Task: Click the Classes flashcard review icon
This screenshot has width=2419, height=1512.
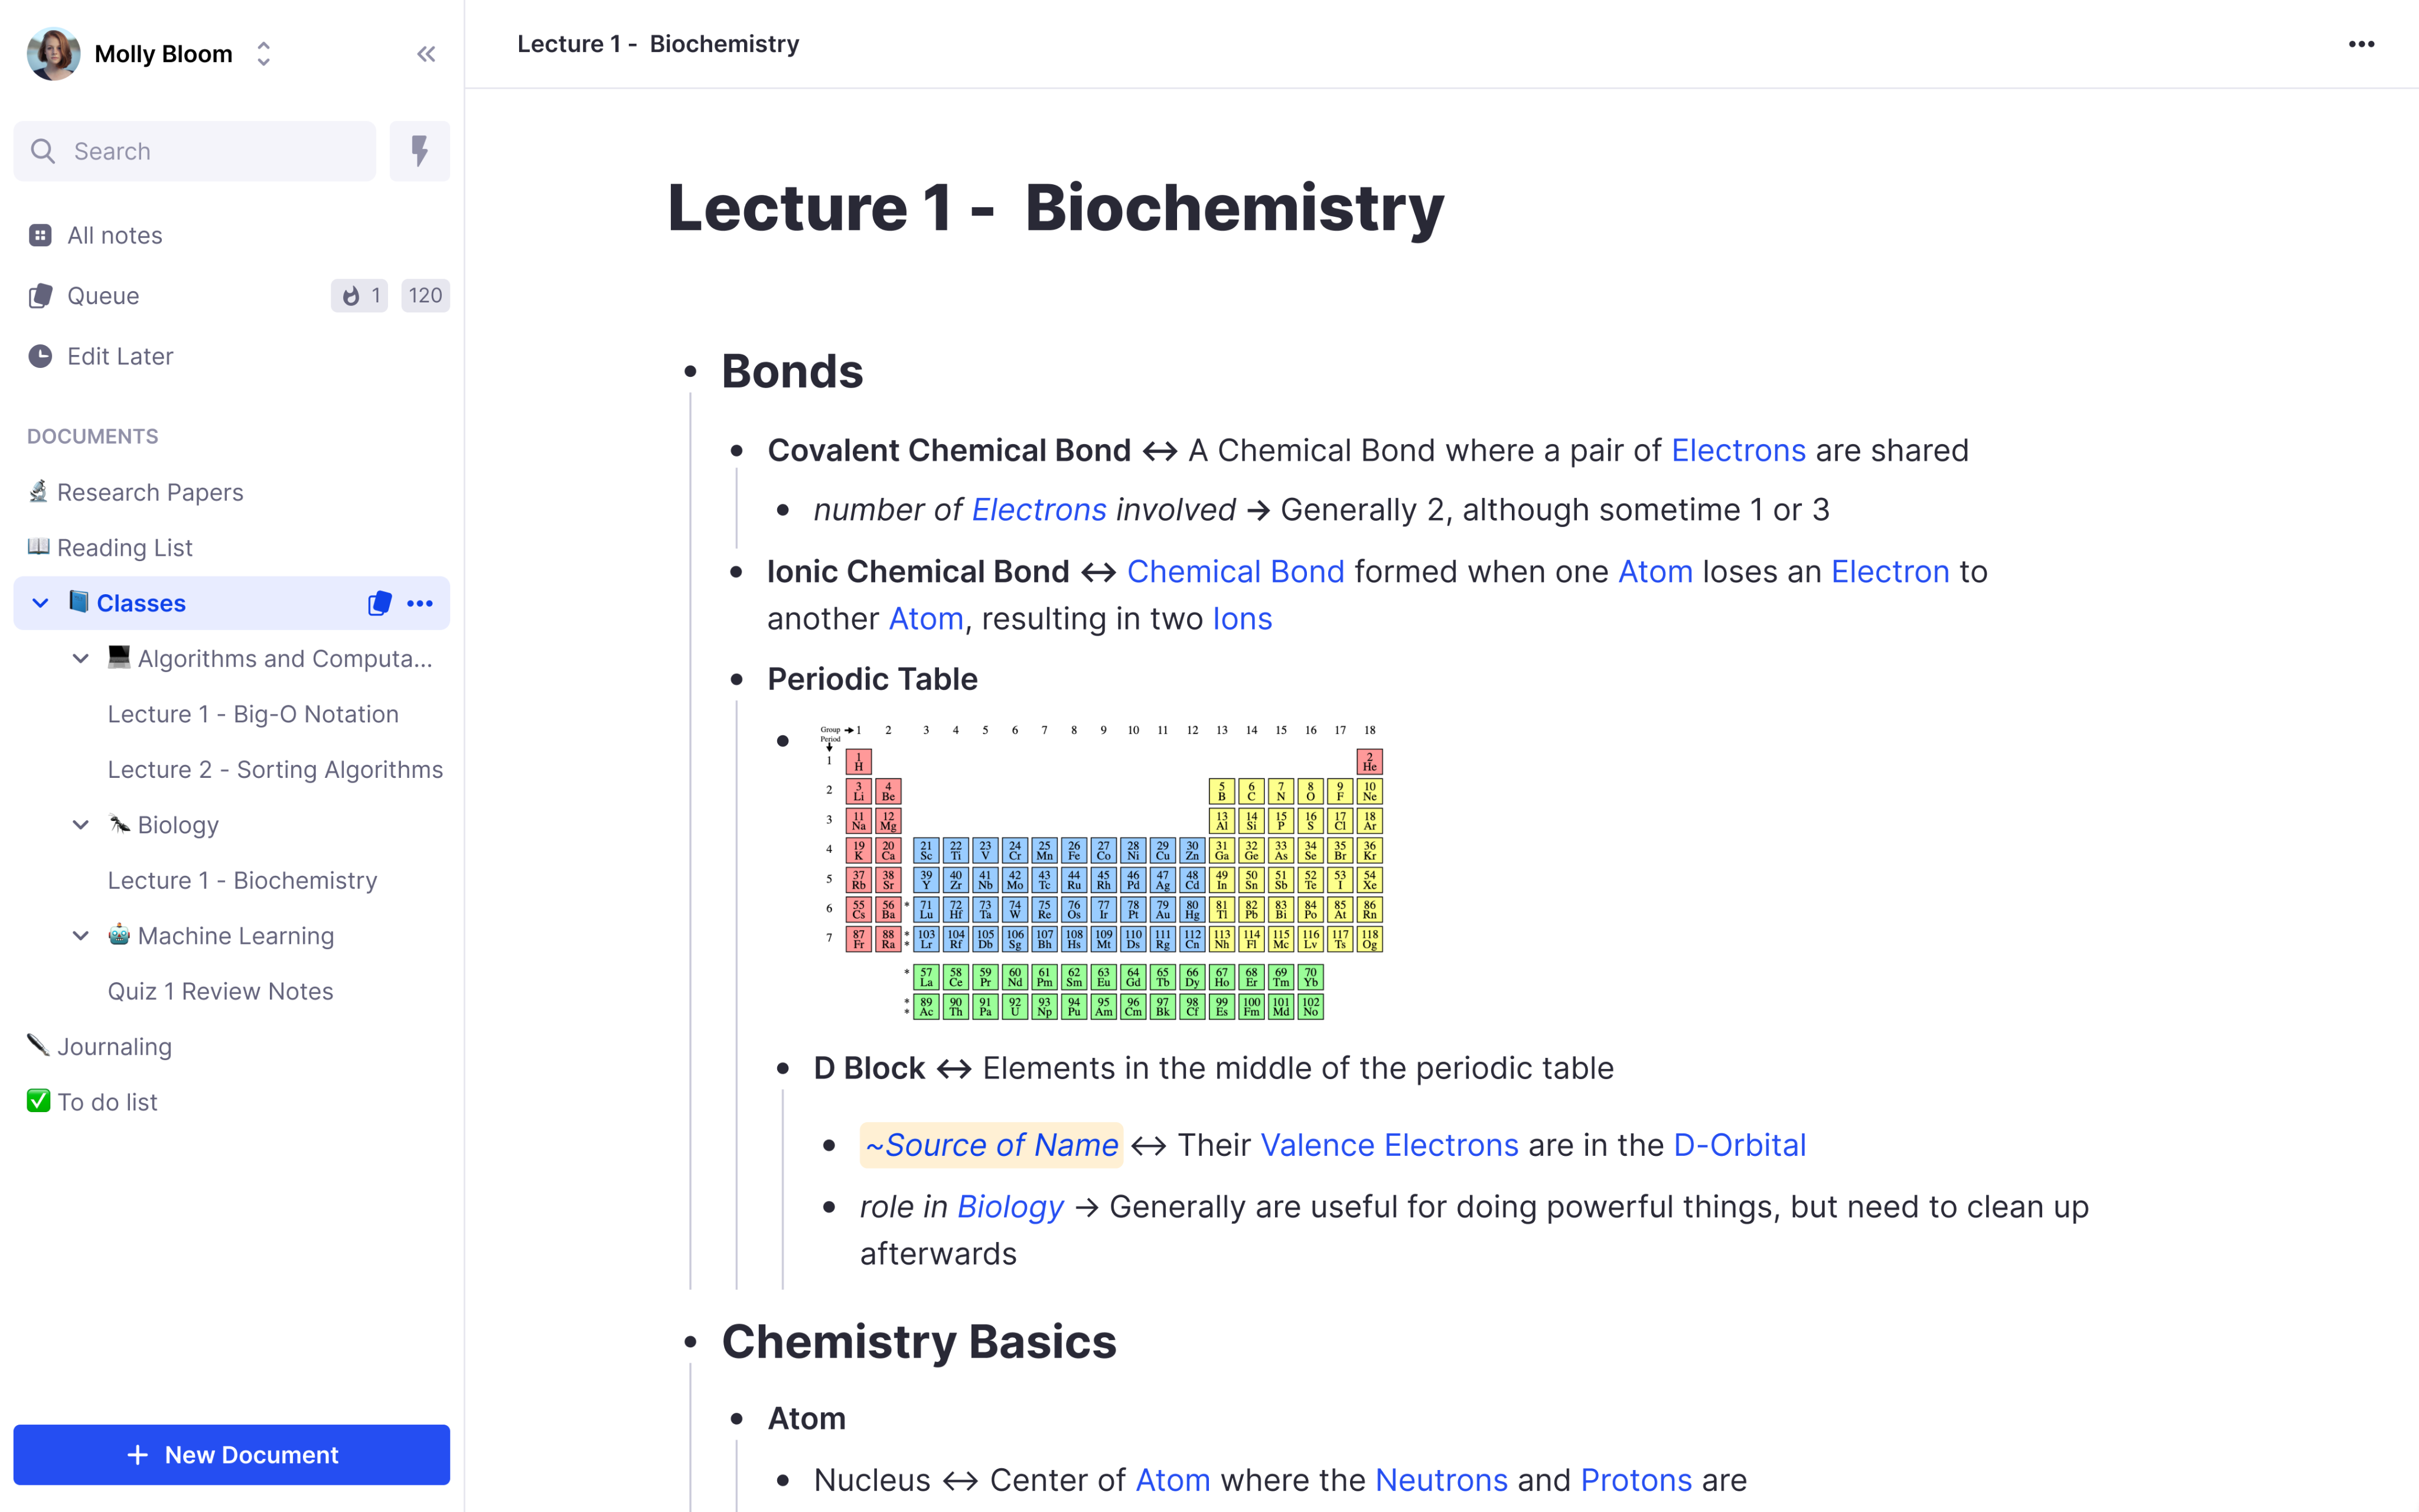Action: pos(379,603)
